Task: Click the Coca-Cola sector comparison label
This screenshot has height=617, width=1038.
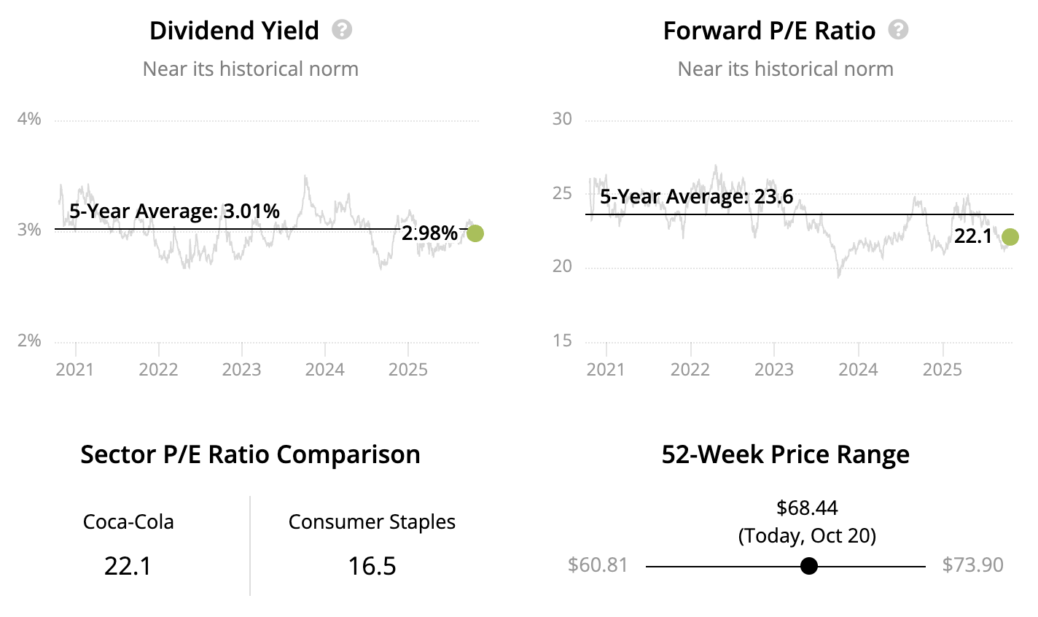Action: click(x=128, y=522)
